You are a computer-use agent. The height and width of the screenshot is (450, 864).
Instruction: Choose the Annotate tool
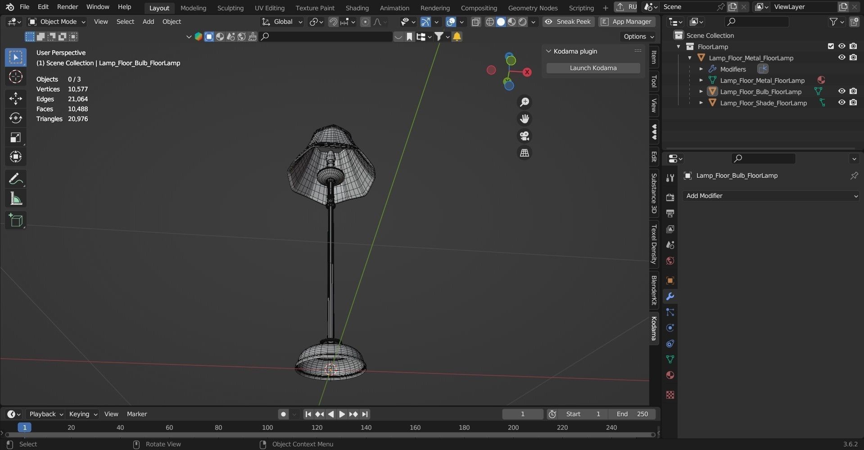click(16, 179)
